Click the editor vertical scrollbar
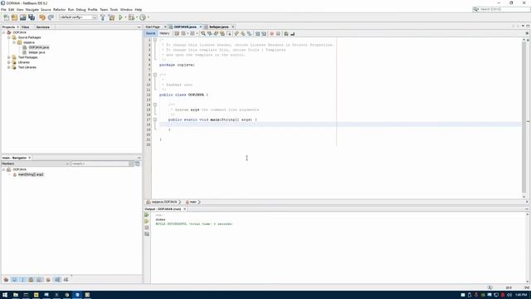The height and width of the screenshot is (299, 531). point(524,117)
